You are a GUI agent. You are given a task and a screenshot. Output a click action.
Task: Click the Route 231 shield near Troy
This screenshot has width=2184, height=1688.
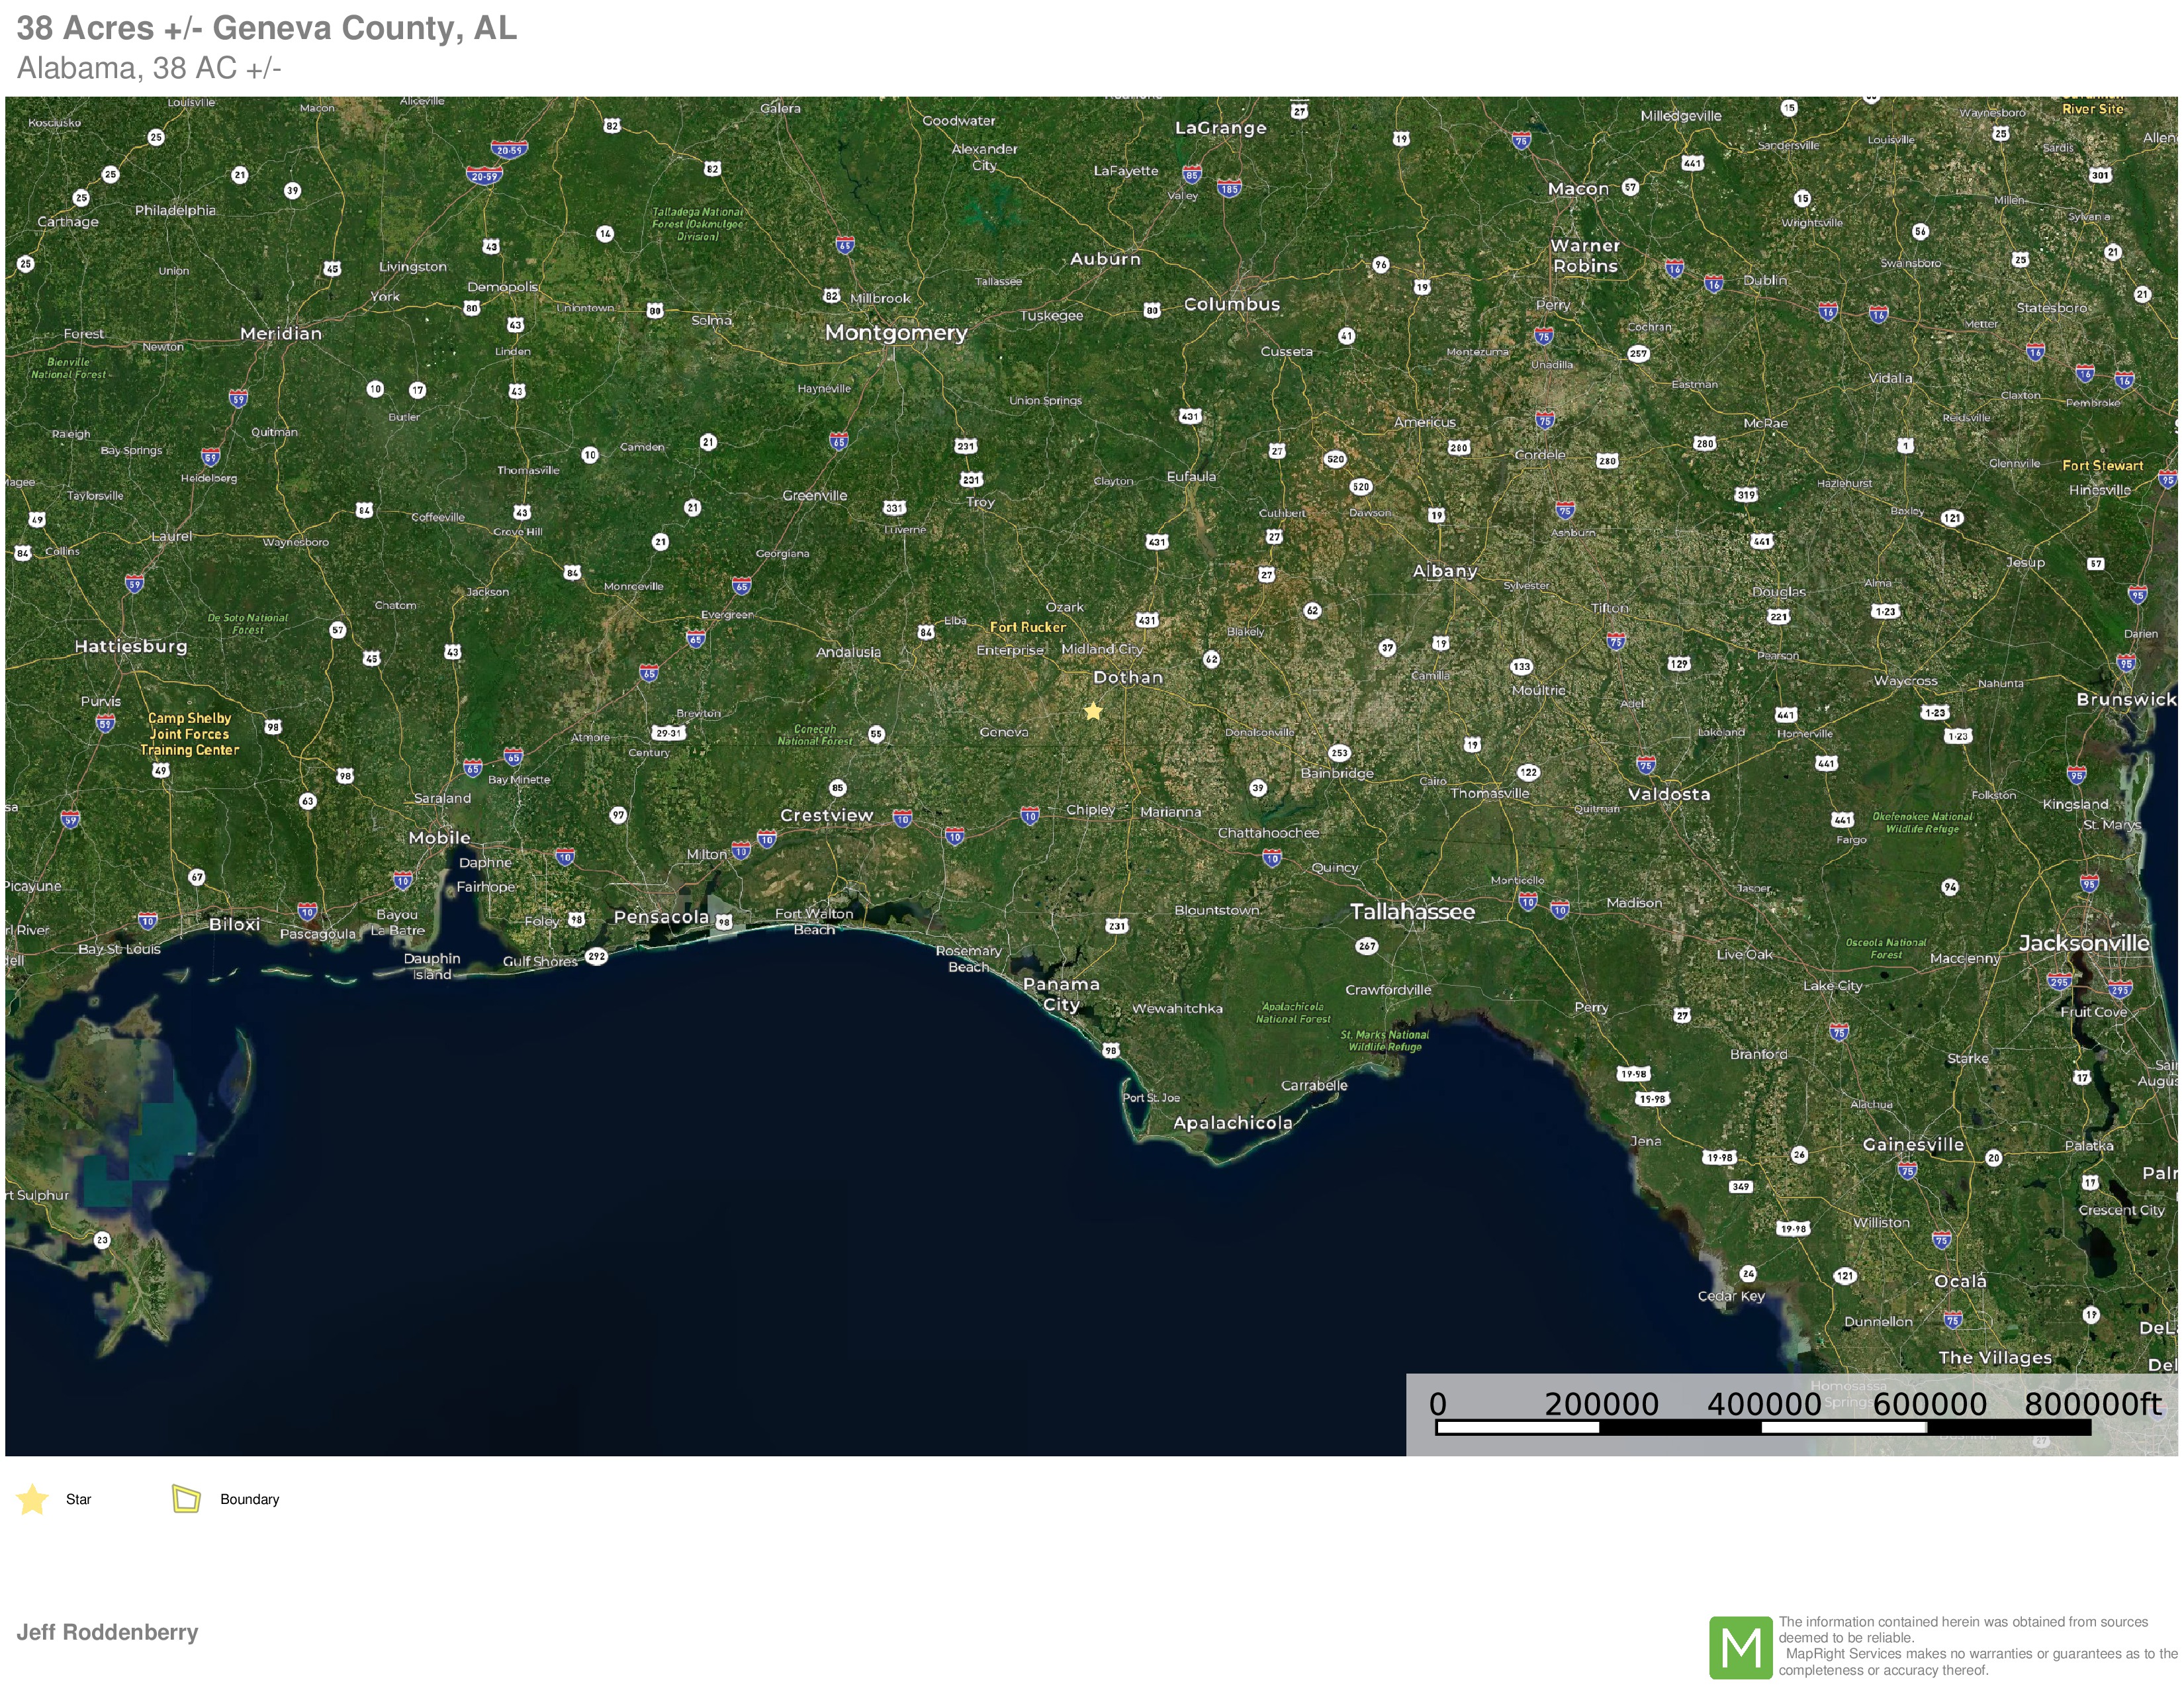click(x=971, y=480)
